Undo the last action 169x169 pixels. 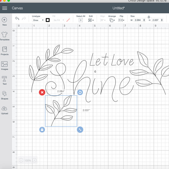pyautogui.click(x=17, y=18)
